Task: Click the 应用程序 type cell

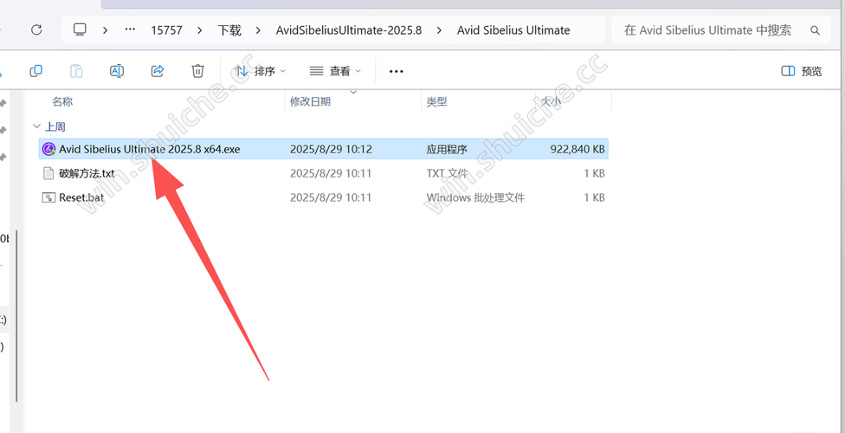Action: tap(447, 149)
